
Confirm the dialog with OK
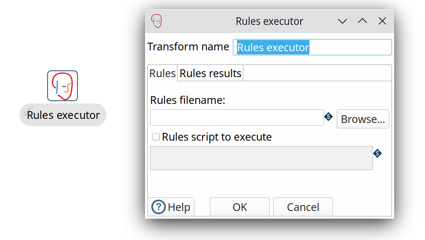tap(240, 207)
